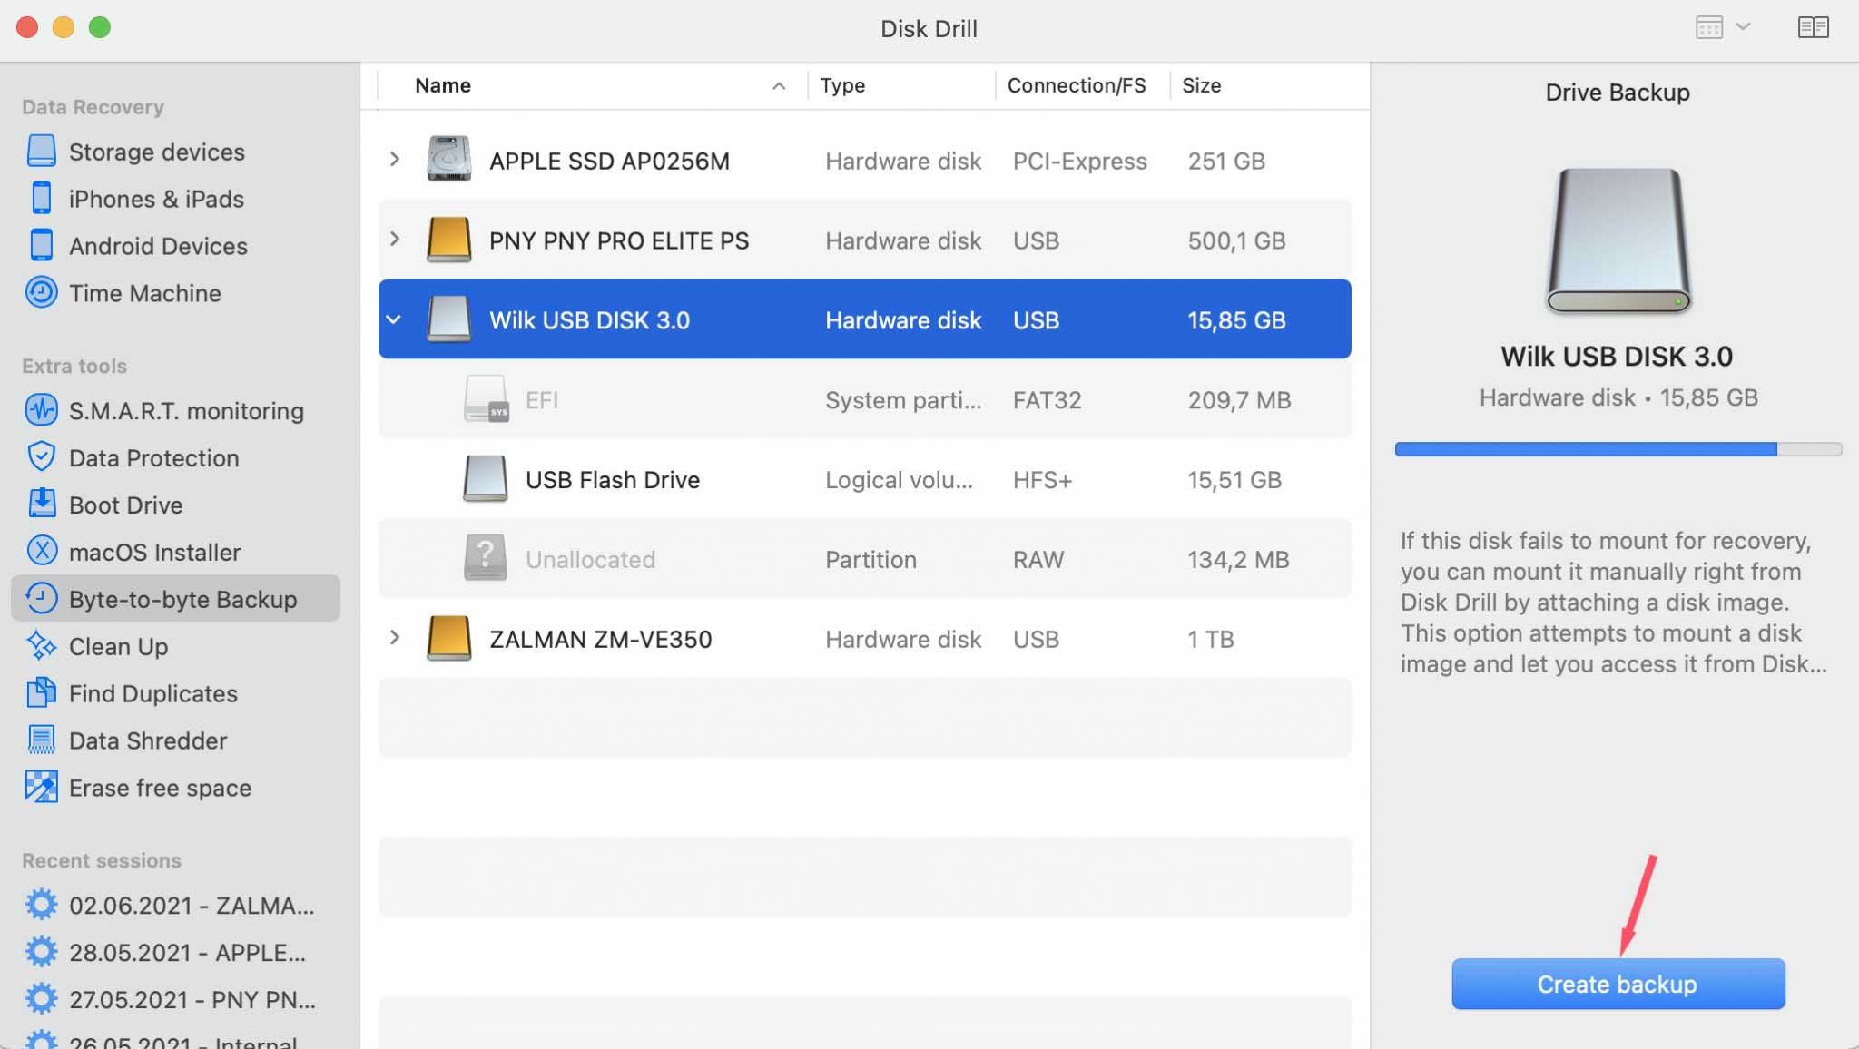Select the Byte-to-byte Backup clock icon
Screen dimensions: 1859x1049
coord(41,598)
